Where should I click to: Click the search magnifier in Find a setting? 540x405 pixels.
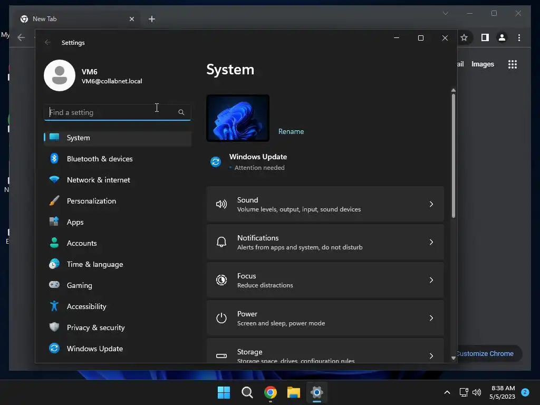point(181,112)
